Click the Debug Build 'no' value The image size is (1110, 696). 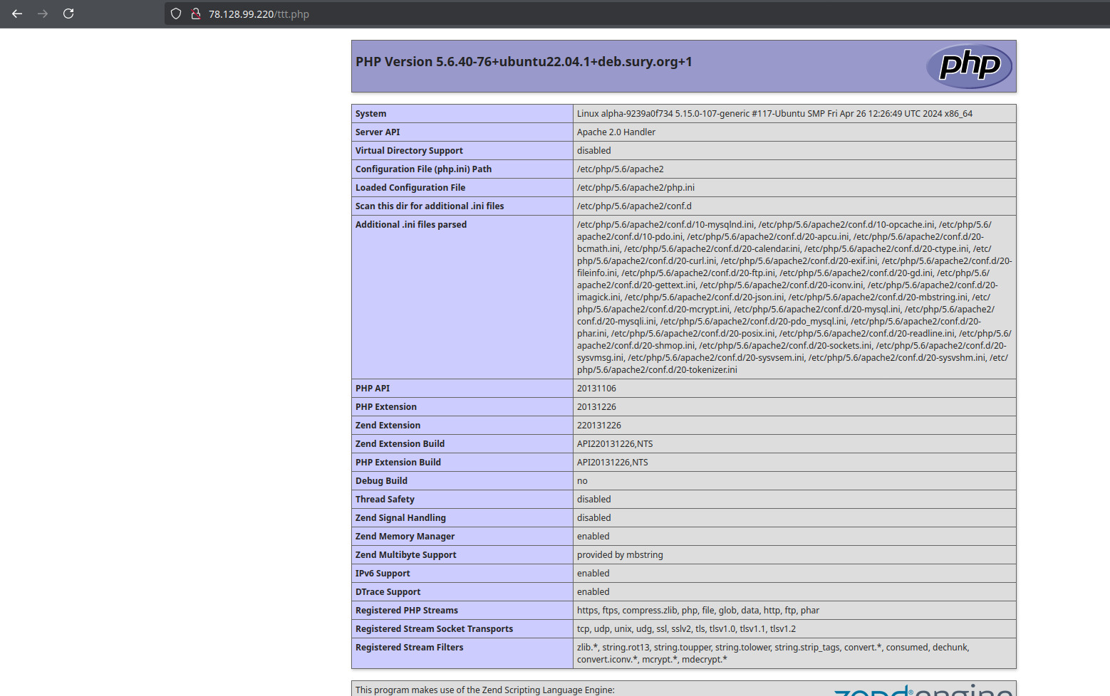[x=582, y=481]
